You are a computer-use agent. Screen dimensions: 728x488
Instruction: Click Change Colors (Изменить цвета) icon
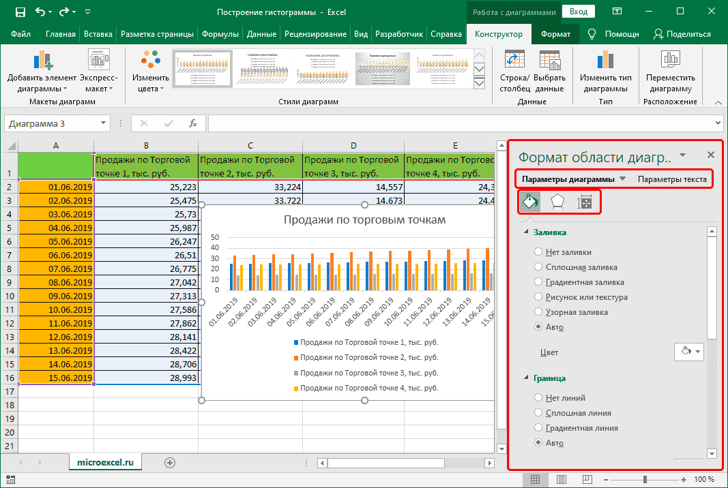pos(151,61)
